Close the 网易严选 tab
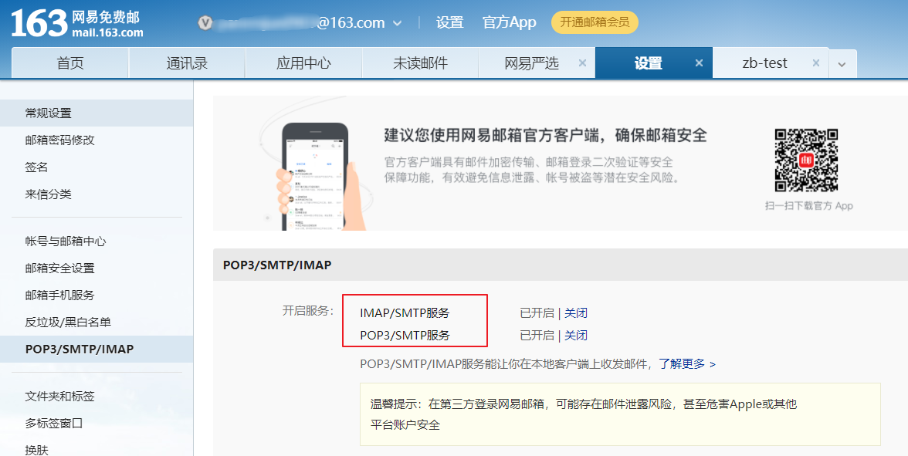 pos(582,63)
